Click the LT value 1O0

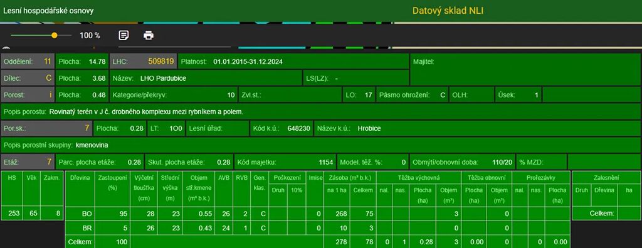tap(176, 128)
